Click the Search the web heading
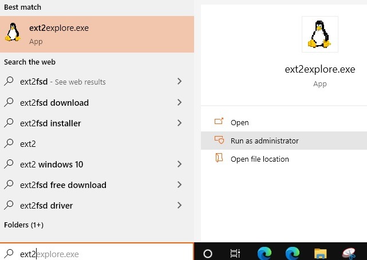This screenshot has height=260, width=367. click(x=30, y=62)
